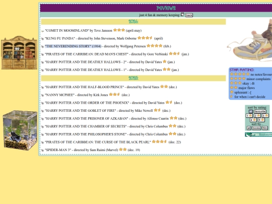This screenshot has height=204, width=272.
Task: Click the mouse icon beside back button
Action: [182, 15]
